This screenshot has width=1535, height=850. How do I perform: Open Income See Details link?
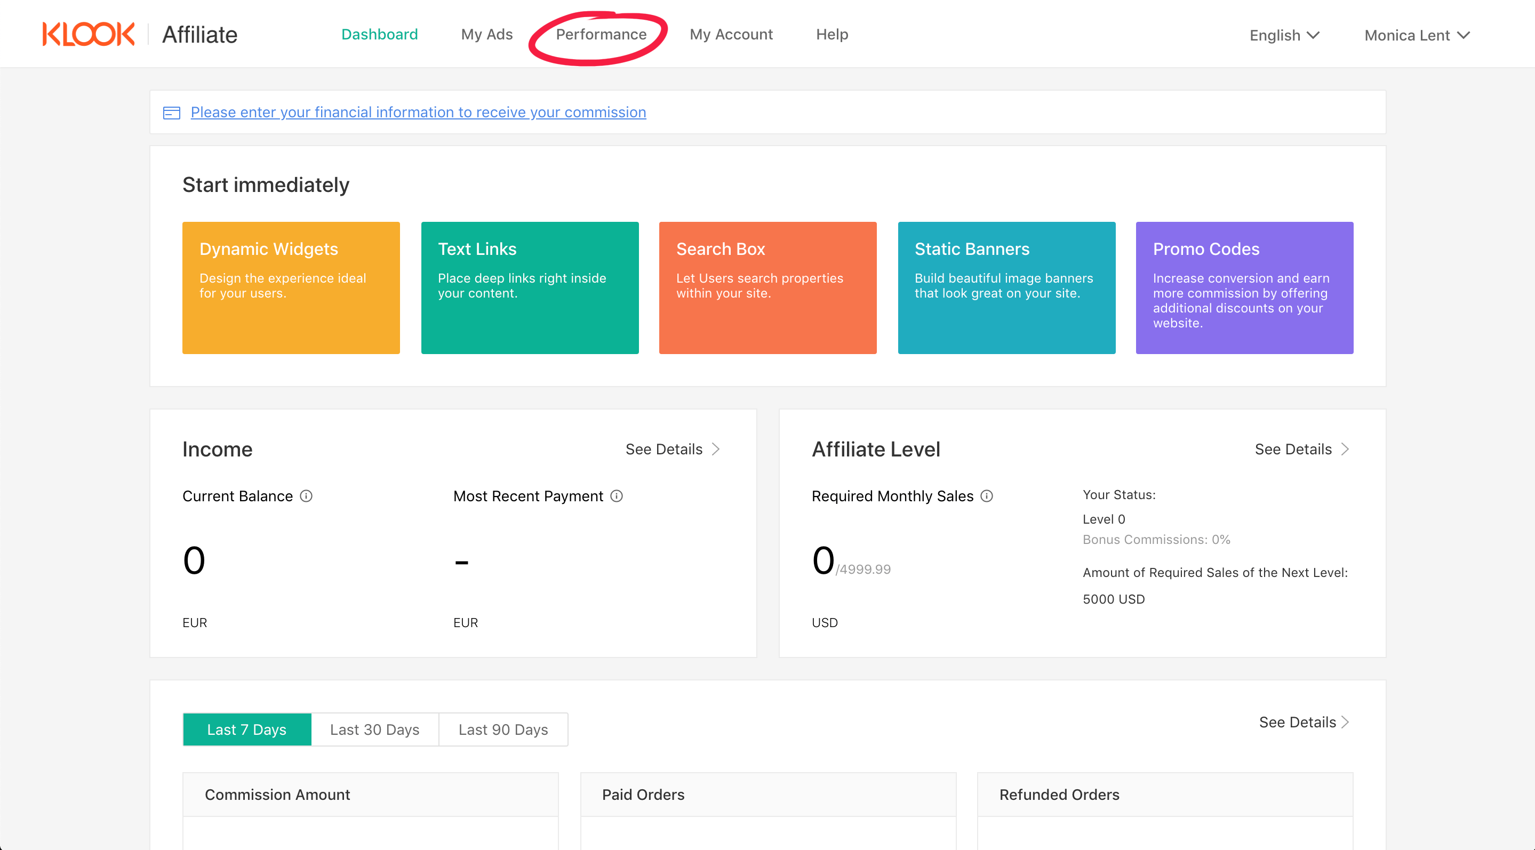pyautogui.click(x=664, y=449)
